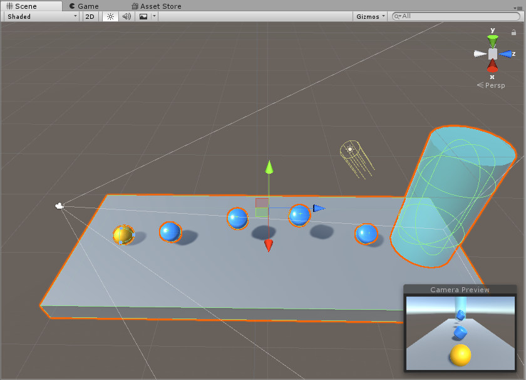
Task: Switch to the Game tab
Action: pos(84,6)
